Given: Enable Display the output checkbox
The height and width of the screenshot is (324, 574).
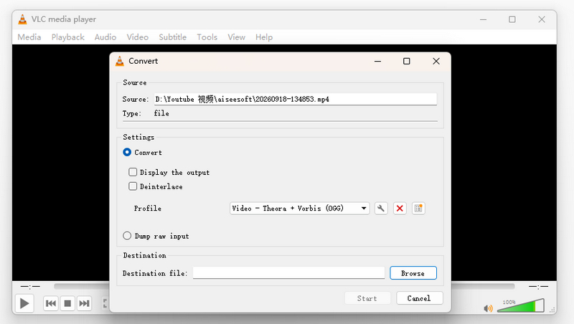Looking at the screenshot, I should pos(133,172).
